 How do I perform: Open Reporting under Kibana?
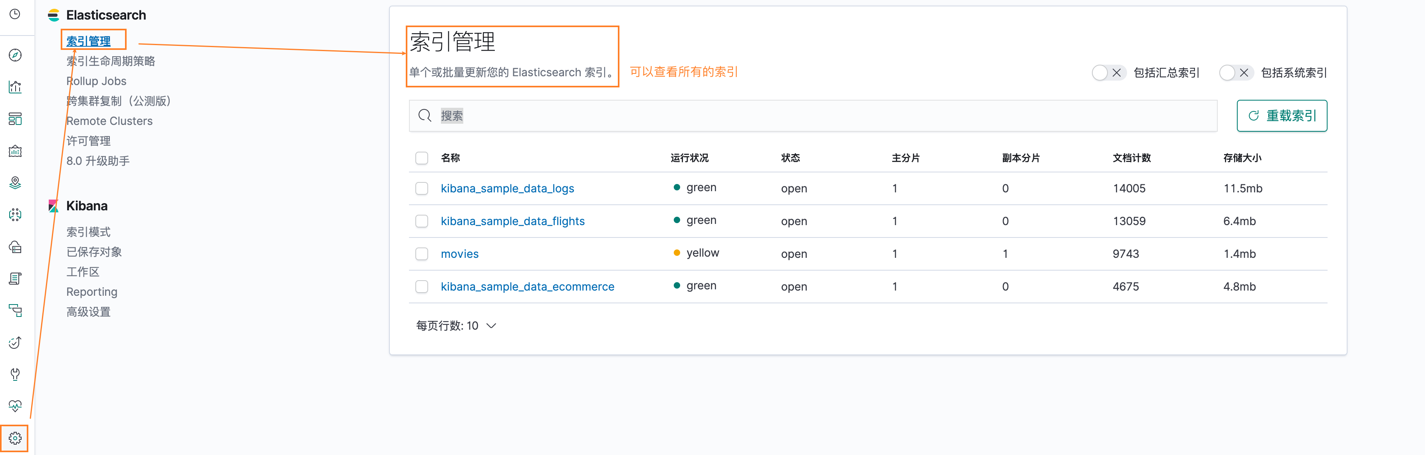pos(92,292)
